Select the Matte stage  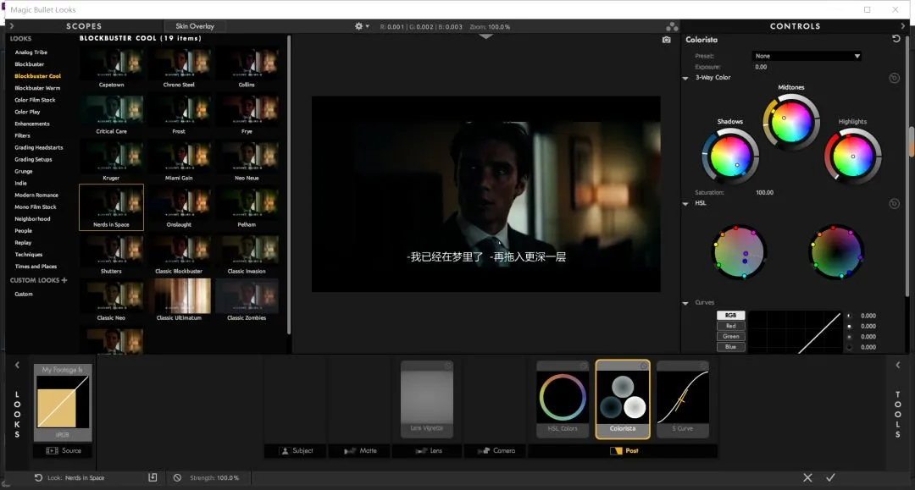point(359,450)
